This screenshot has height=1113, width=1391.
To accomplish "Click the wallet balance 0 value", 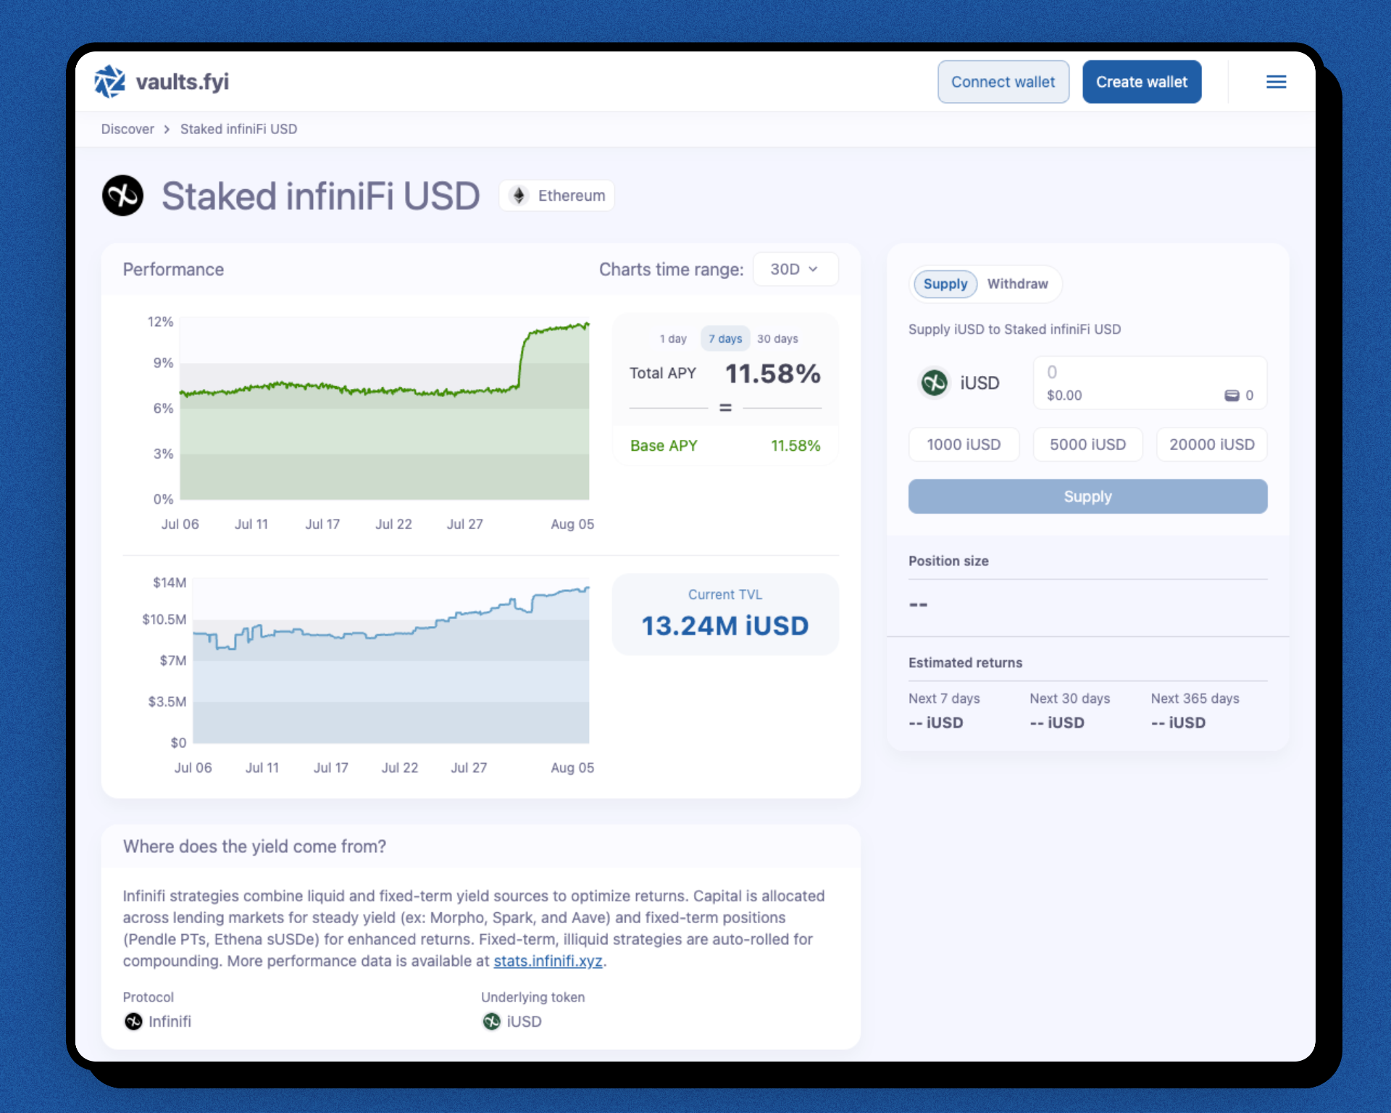I will (1249, 396).
